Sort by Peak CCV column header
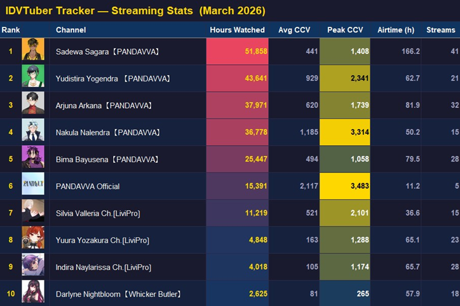 coord(345,30)
